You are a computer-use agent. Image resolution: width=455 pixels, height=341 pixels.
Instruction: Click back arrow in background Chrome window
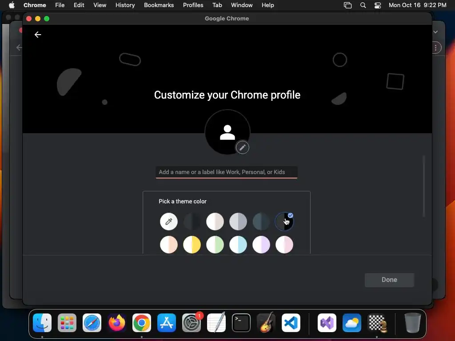coord(19,47)
